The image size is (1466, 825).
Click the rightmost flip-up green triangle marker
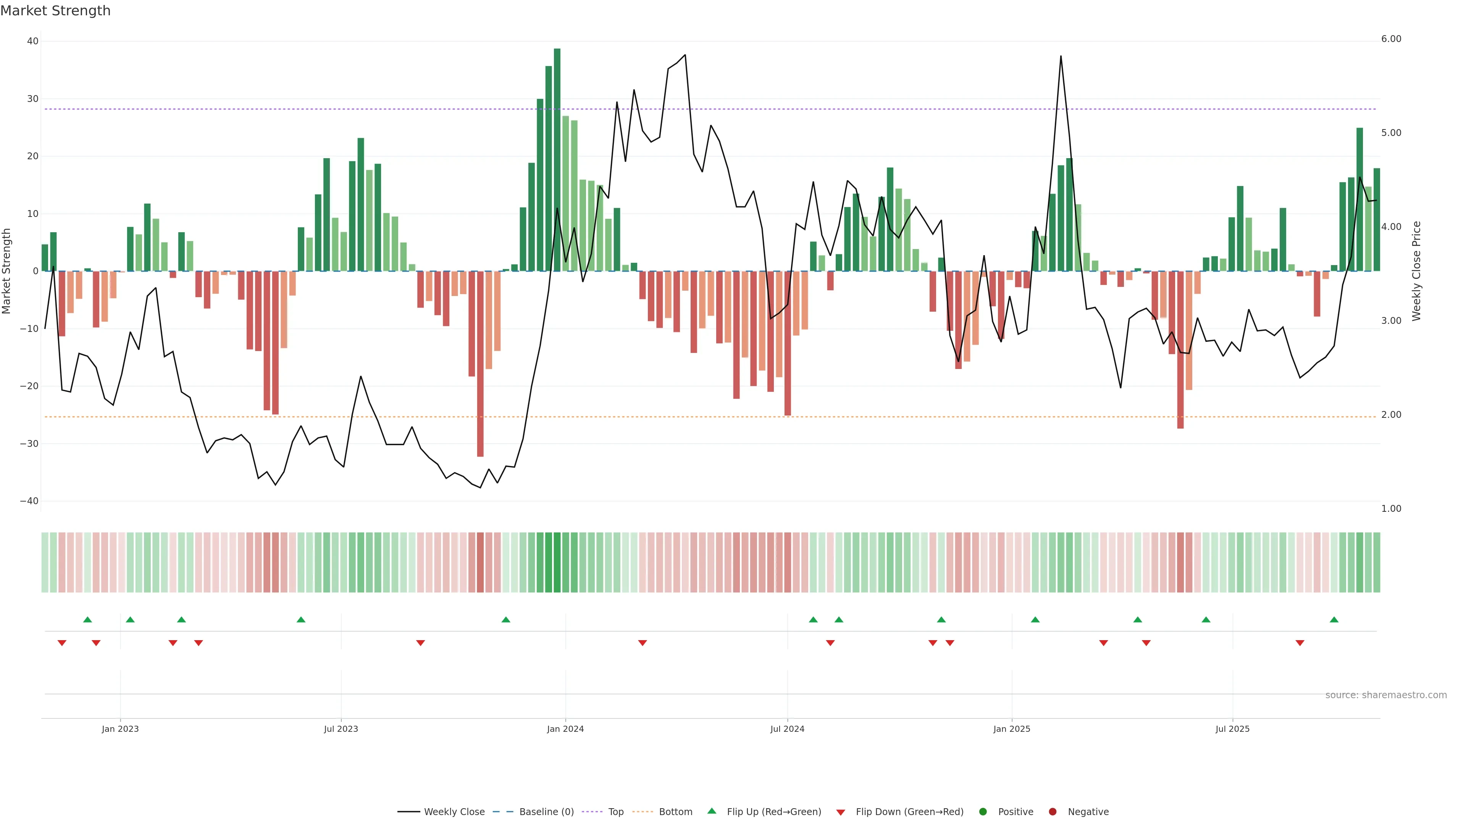point(1334,620)
